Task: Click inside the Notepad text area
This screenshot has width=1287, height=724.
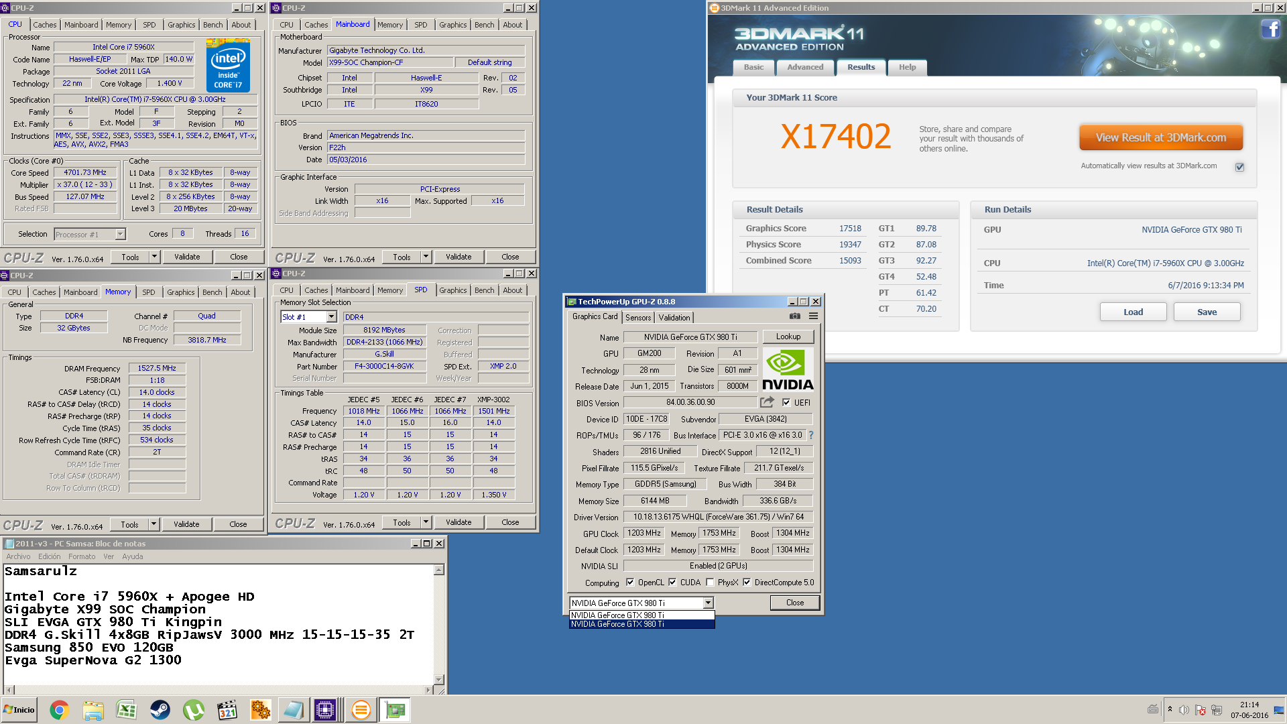Action: 218,623
